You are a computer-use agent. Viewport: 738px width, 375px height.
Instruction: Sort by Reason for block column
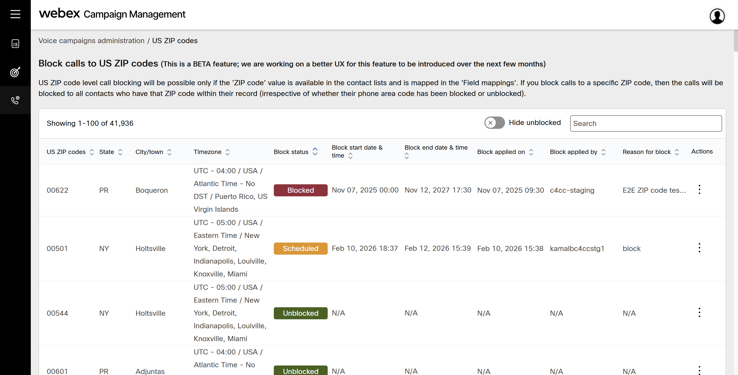(677, 152)
